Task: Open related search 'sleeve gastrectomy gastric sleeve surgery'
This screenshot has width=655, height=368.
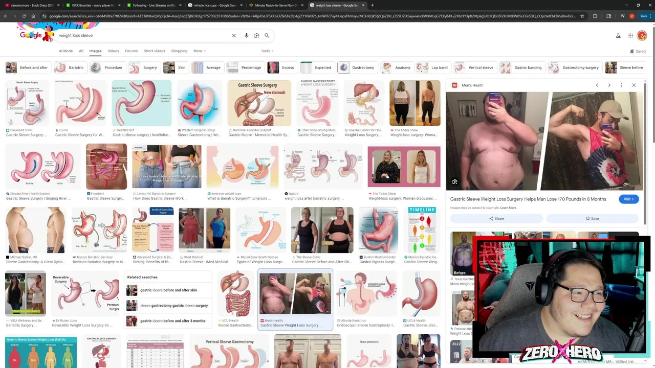Action: point(168,306)
